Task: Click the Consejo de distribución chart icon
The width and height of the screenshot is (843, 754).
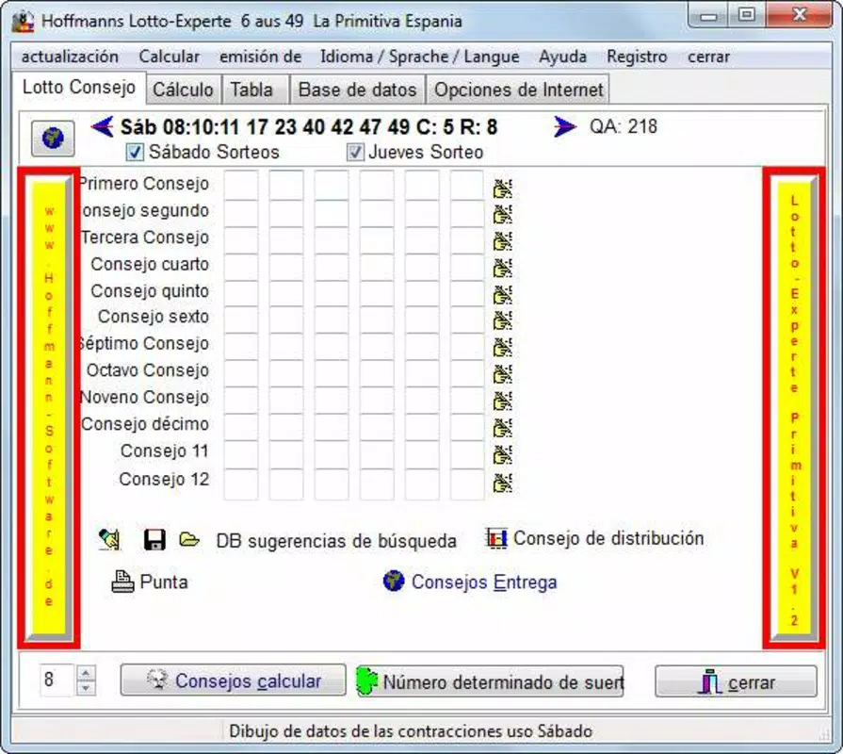Action: (x=495, y=538)
